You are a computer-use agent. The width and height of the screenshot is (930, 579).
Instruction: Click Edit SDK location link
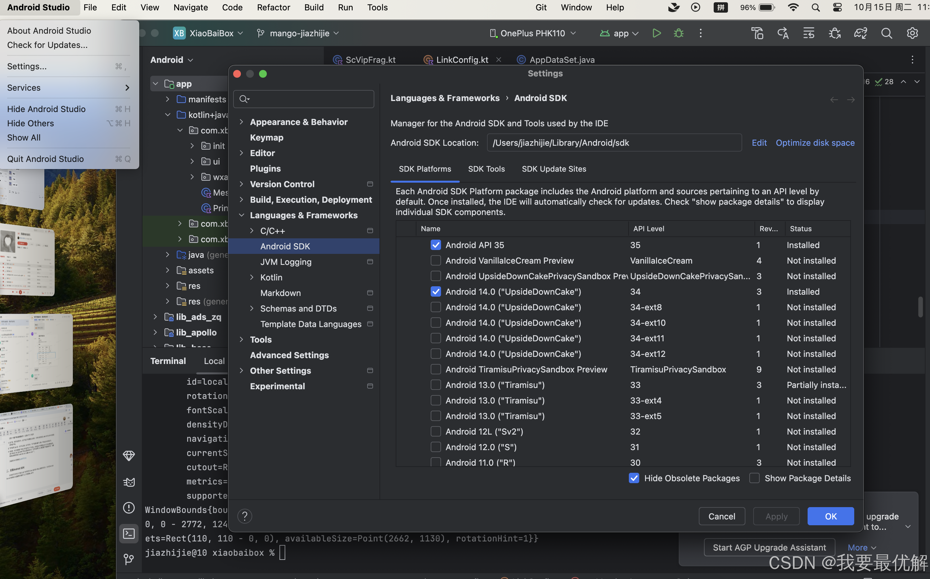tap(759, 142)
